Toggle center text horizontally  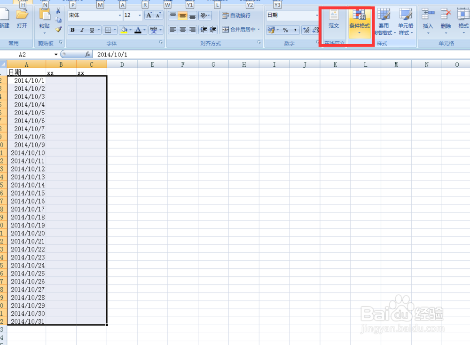[182, 29]
